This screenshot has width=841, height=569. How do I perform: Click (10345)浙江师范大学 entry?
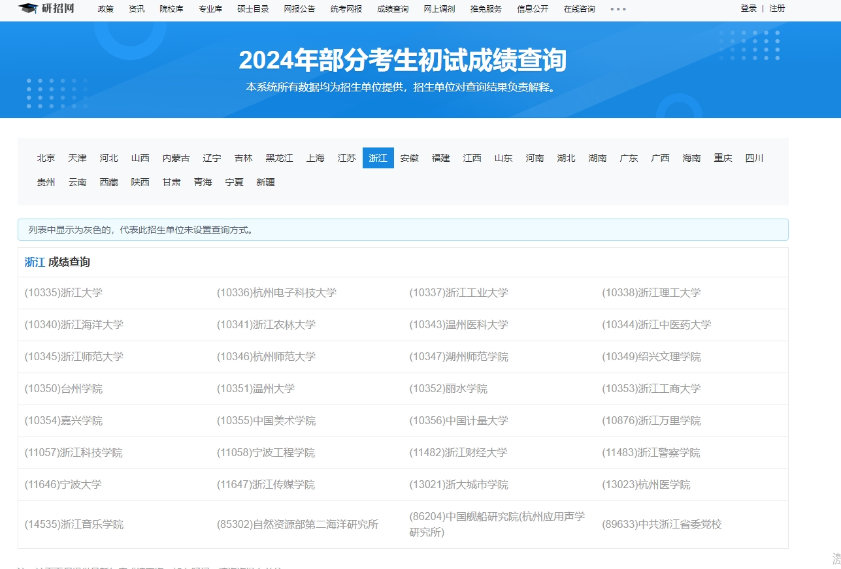[x=74, y=357]
